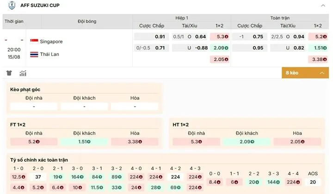
Task: Pick Hiệp 1 handicap odds 0.91
Action: pyautogui.click(x=151, y=36)
